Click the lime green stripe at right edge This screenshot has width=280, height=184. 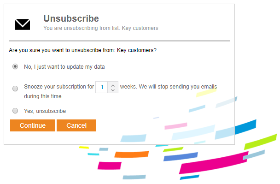tap(261, 142)
